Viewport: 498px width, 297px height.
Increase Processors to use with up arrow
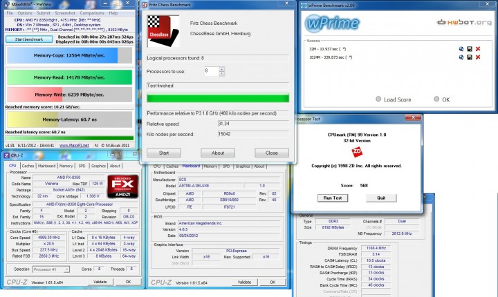(222, 69)
